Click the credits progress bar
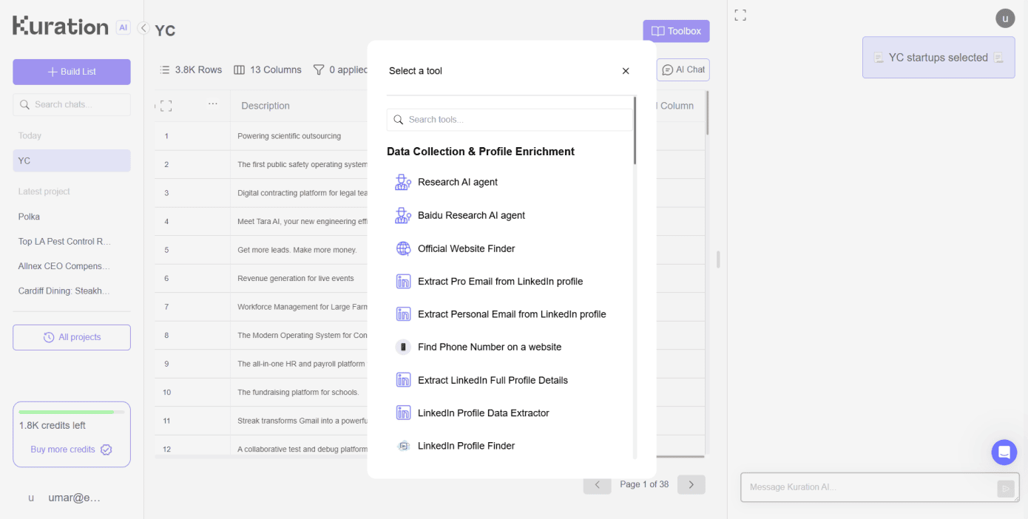This screenshot has height=519, width=1028. pyautogui.click(x=72, y=412)
